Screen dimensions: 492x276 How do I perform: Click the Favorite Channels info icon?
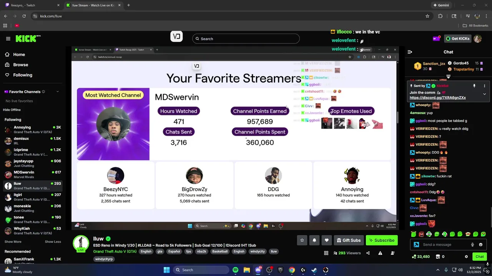[43, 92]
